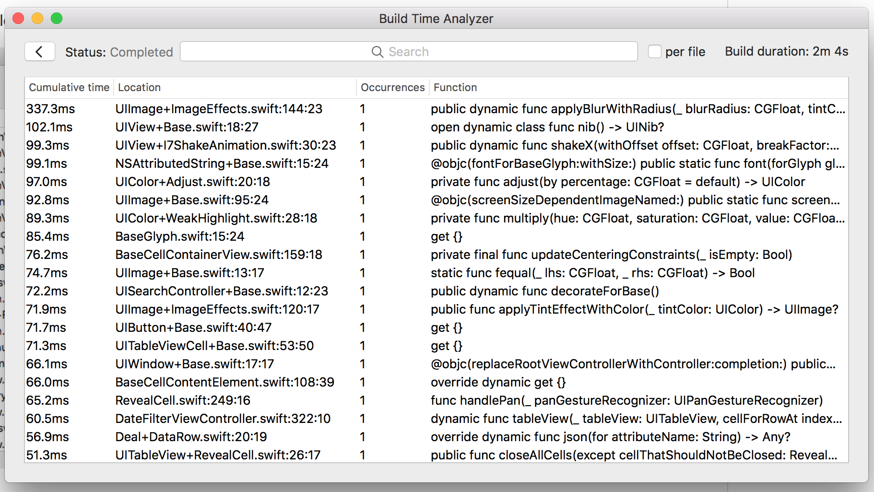Open the RevealCell.swift:249:16 entry

(x=437, y=400)
